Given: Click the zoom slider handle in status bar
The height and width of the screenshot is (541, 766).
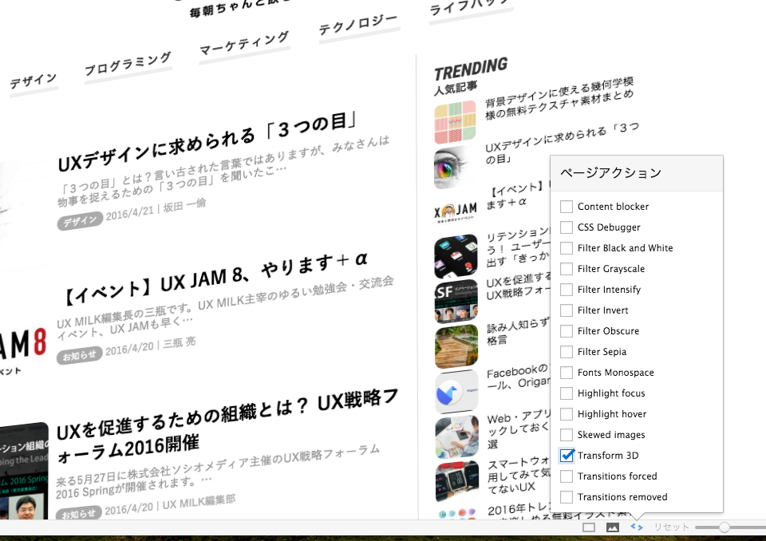Looking at the screenshot, I should coord(725,527).
